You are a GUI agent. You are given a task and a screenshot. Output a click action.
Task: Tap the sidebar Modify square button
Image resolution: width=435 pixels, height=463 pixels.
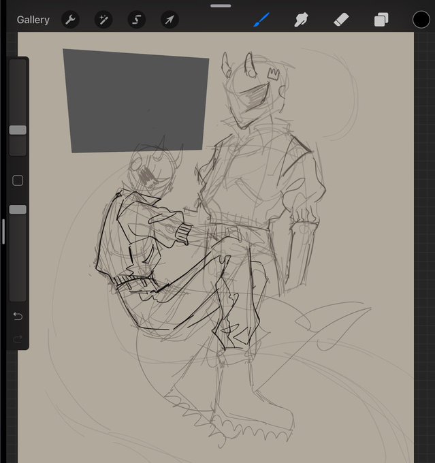[x=18, y=180]
